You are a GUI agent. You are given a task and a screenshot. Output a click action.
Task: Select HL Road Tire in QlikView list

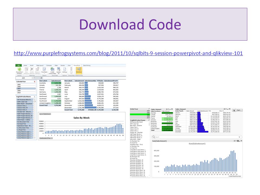pos(134,143)
